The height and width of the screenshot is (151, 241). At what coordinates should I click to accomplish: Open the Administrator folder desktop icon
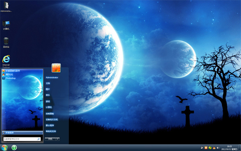[6, 7]
